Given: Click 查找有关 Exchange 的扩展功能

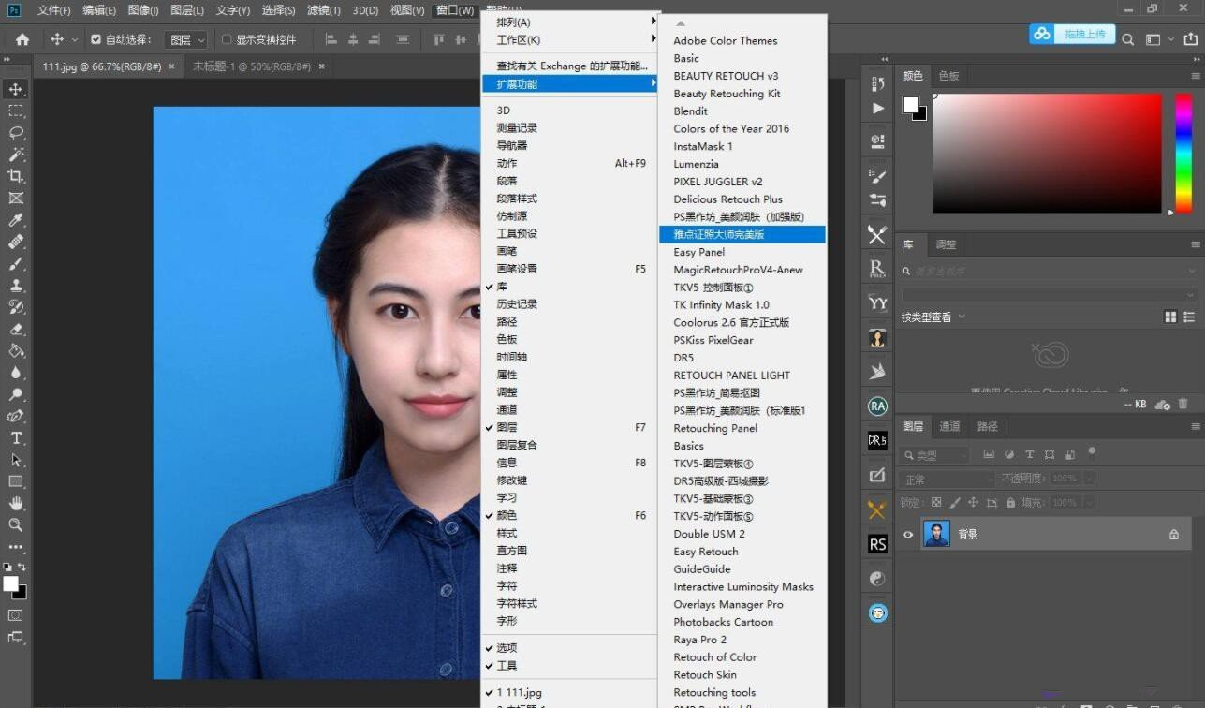Looking at the screenshot, I should tap(571, 66).
